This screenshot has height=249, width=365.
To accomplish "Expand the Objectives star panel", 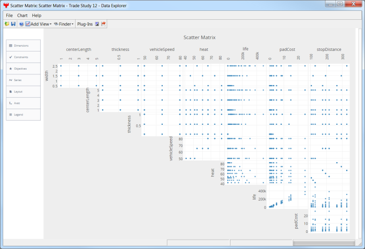I will coord(23,69).
